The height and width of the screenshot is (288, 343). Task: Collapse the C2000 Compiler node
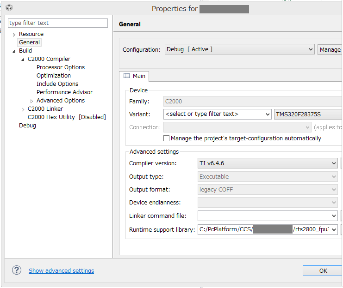click(x=23, y=60)
